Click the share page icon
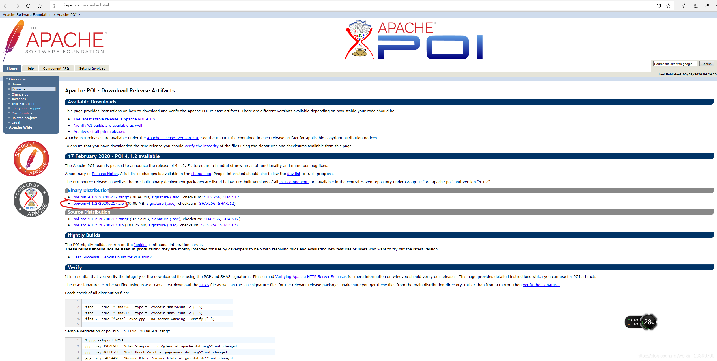Screen dimensions: 717x361 coord(707,6)
